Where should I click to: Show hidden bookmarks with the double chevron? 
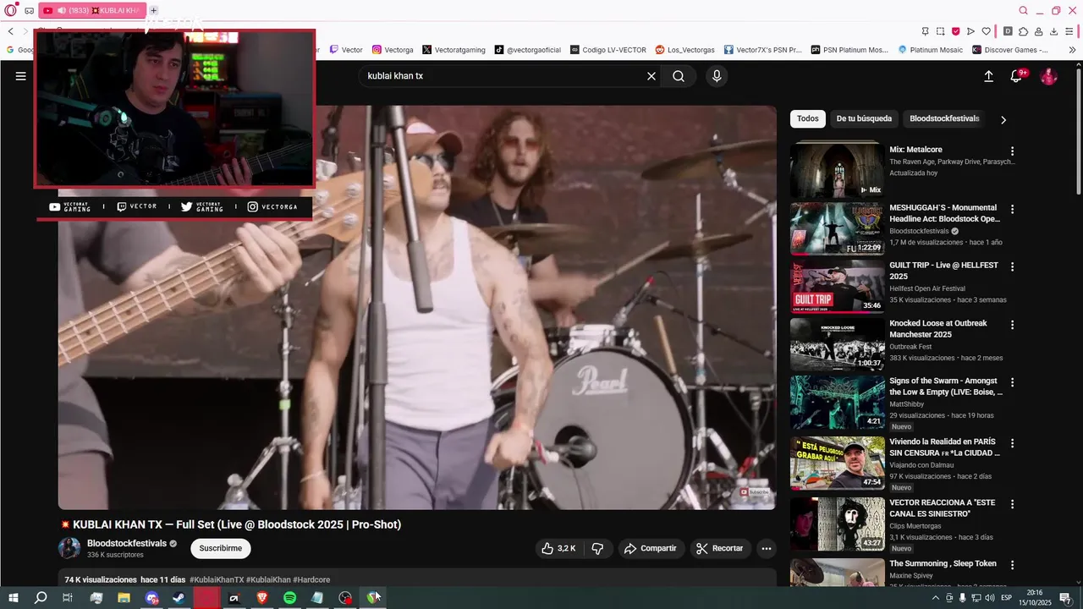pos(1072,50)
